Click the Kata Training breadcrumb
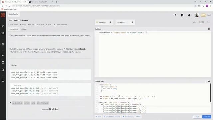The height and width of the screenshot is (120, 213). 14,14
